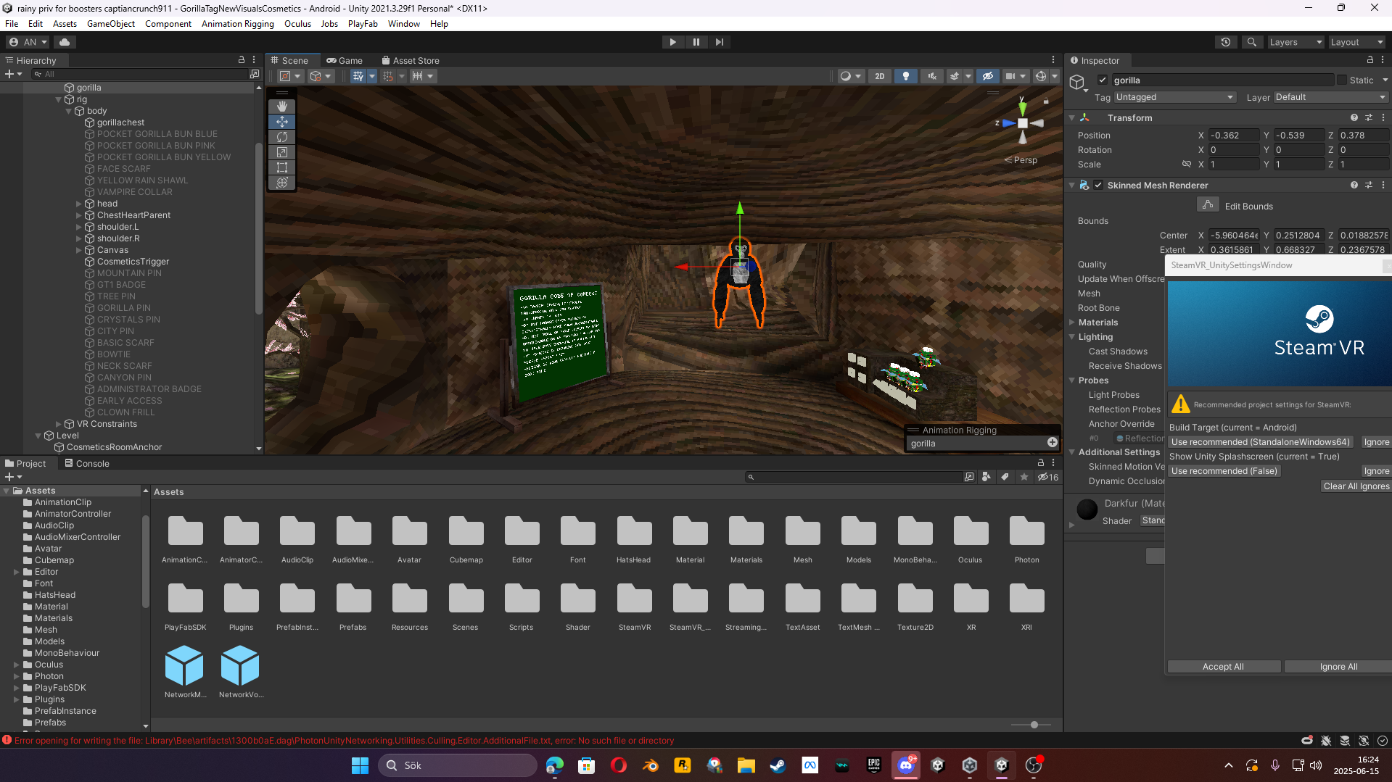The image size is (1392, 782).
Task: Click the Step frame button
Action: tap(719, 42)
